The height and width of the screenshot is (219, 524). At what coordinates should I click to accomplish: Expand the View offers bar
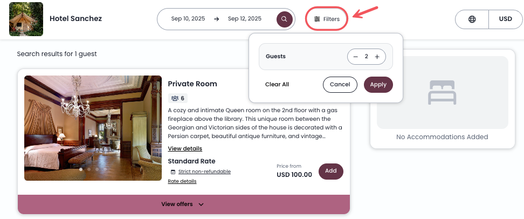tap(183, 204)
